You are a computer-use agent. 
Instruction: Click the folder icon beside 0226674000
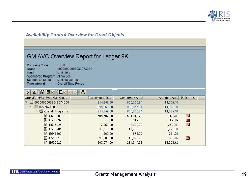[x=36, y=107]
